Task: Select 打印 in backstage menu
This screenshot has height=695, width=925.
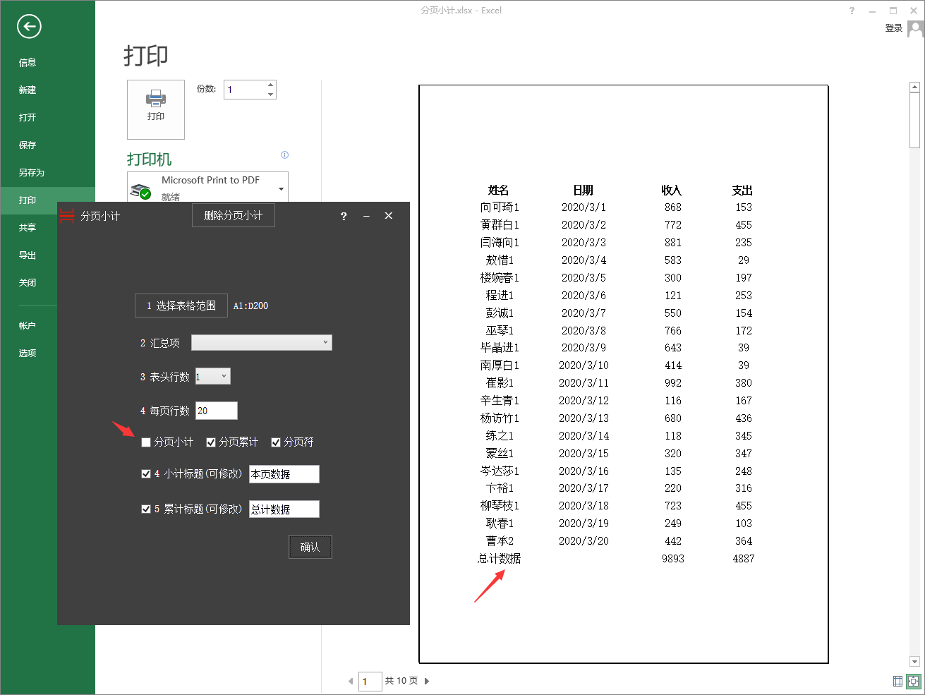Action: 28,200
